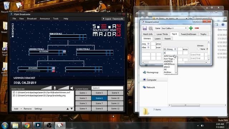Click the red minus remove game icon
This screenshot has width=229, height=129.
pos(197,28)
